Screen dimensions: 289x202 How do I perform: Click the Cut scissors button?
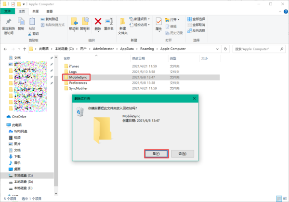(33, 34)
